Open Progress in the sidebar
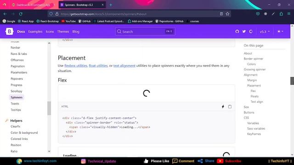The width and height of the screenshot is (294, 165). [17, 85]
